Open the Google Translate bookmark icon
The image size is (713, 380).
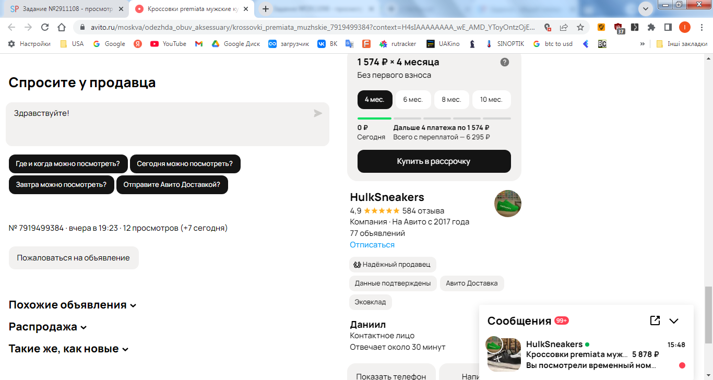[350, 44]
